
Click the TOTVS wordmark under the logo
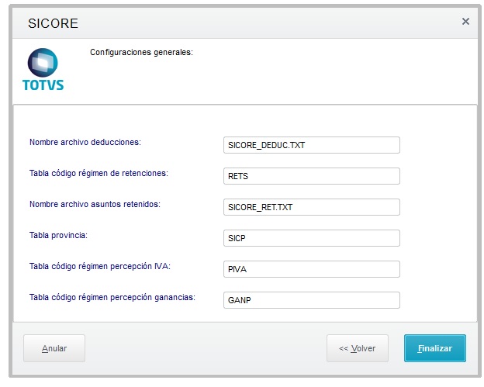[43, 85]
